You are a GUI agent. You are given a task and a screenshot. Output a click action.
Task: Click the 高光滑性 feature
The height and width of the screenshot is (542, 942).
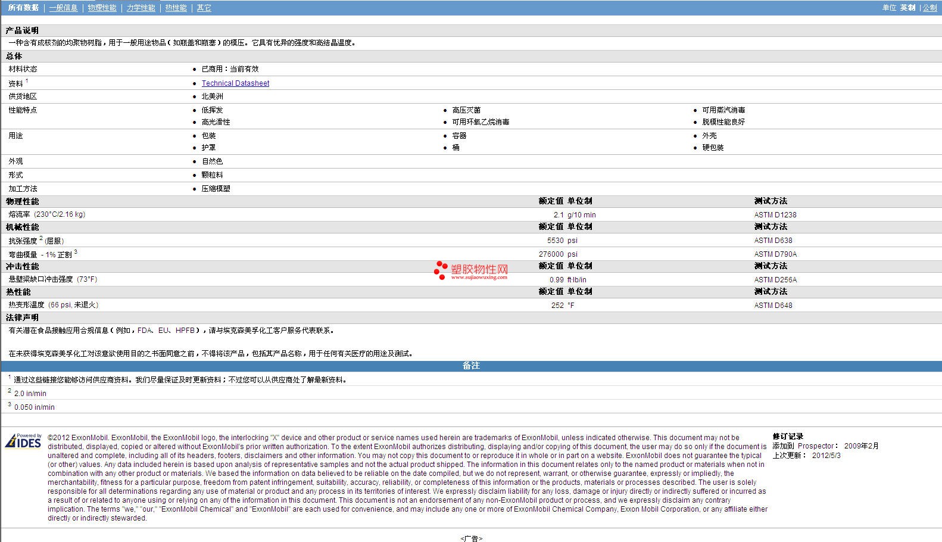point(216,122)
